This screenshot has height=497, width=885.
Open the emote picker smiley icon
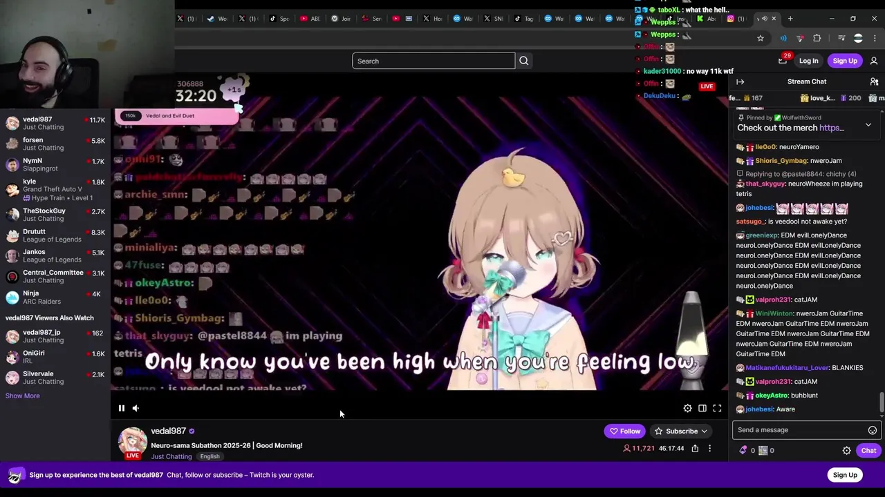(x=873, y=430)
